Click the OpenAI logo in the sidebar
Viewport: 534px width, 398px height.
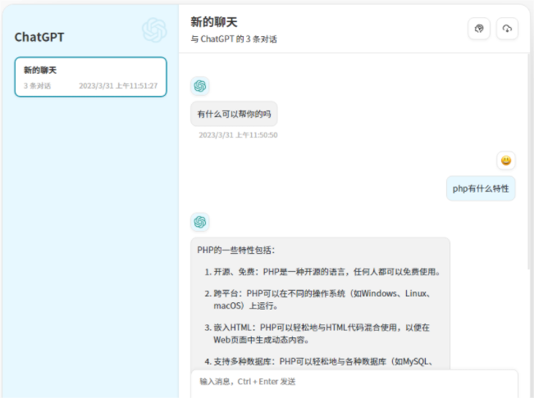154,30
